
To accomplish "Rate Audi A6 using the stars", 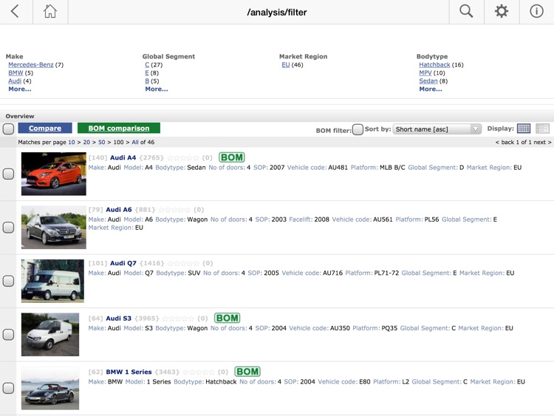I will 174,210.
